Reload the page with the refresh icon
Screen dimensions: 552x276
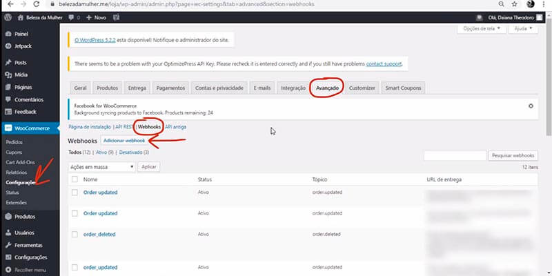click(x=37, y=4)
